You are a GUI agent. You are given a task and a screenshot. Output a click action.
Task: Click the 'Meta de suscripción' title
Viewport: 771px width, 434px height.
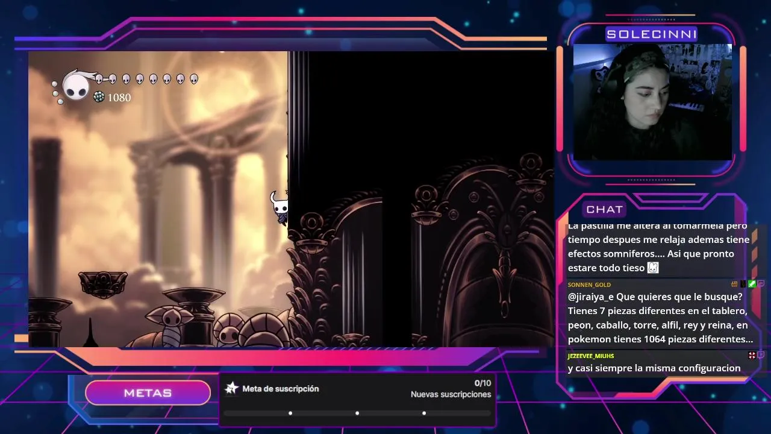coord(280,389)
